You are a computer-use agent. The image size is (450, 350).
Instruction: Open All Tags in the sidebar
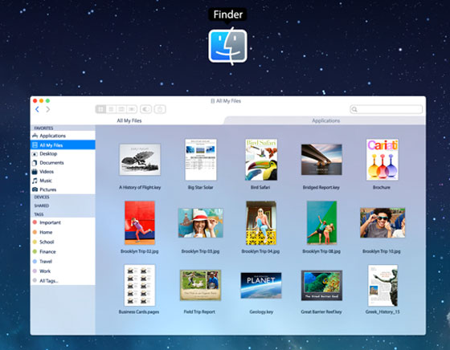[x=63, y=281]
